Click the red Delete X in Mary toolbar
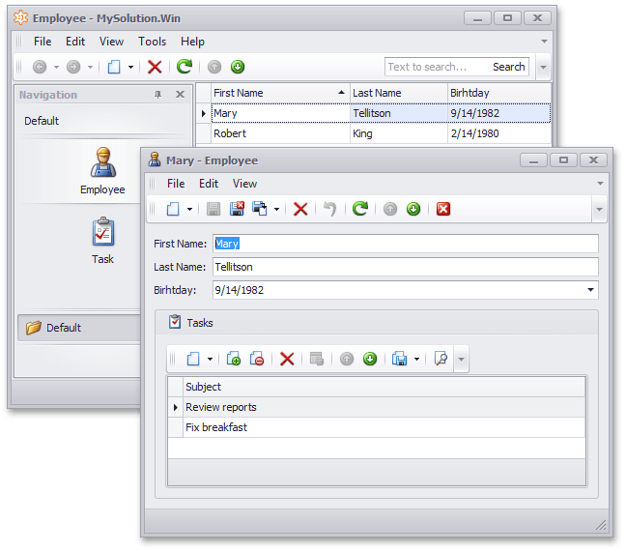 [300, 209]
